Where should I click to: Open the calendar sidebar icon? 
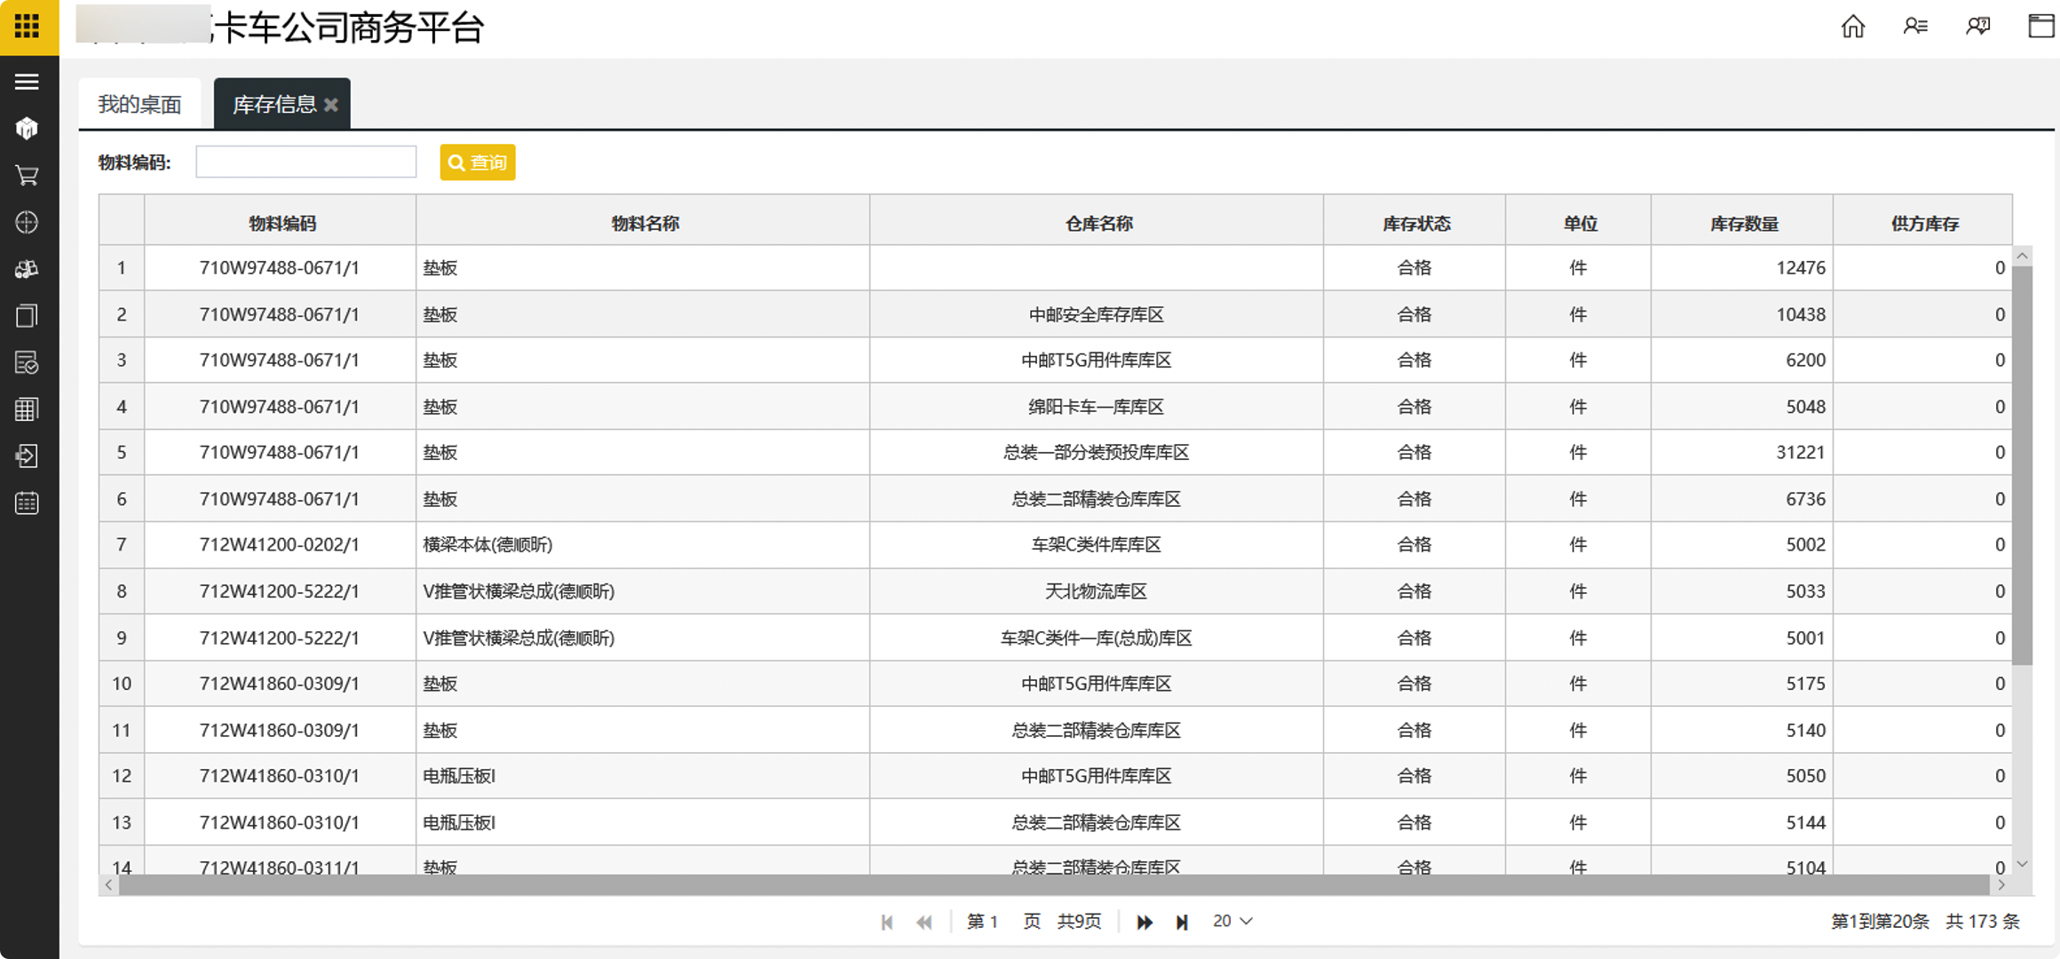coord(27,503)
